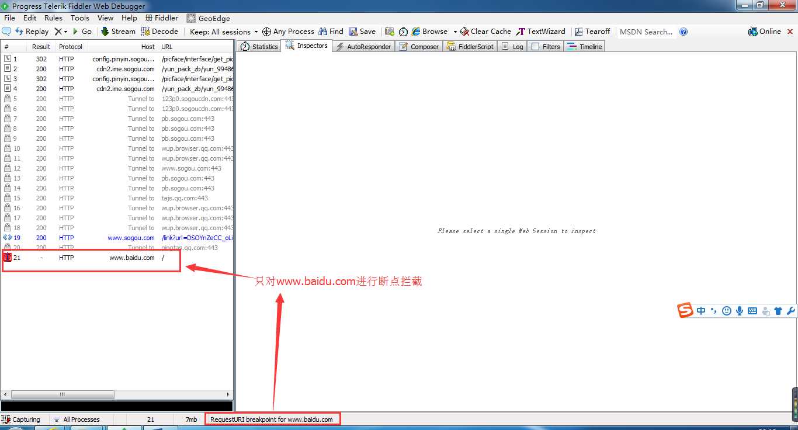Click Replay in the toolbar

pos(32,32)
